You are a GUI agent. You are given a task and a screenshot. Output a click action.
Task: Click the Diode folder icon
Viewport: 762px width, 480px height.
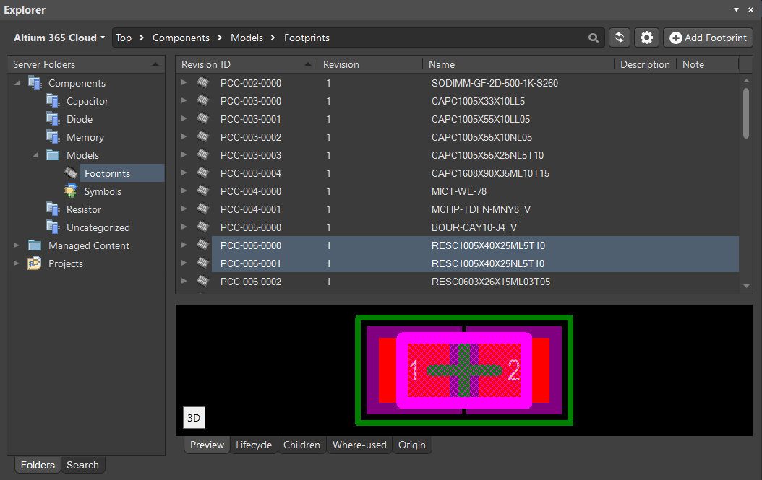point(53,119)
